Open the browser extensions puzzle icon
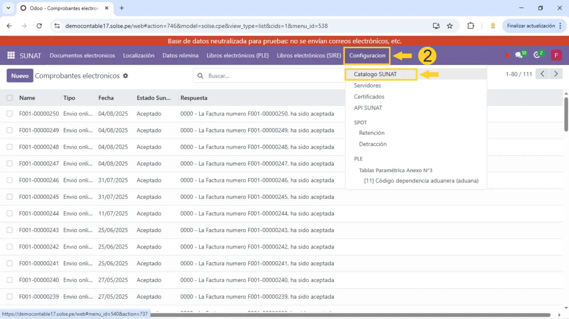 470,26
